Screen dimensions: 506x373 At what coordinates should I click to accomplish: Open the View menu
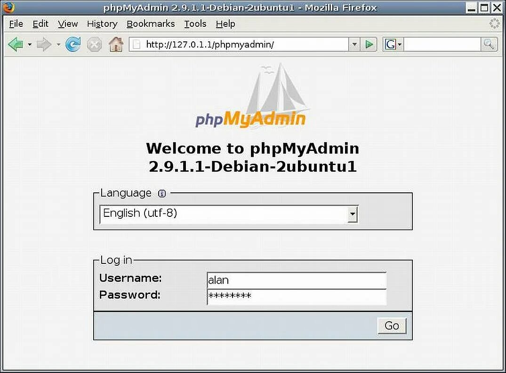pyautogui.click(x=68, y=24)
